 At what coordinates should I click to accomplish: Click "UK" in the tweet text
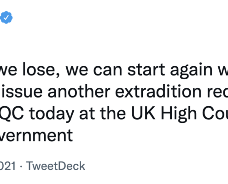[x=143, y=113]
